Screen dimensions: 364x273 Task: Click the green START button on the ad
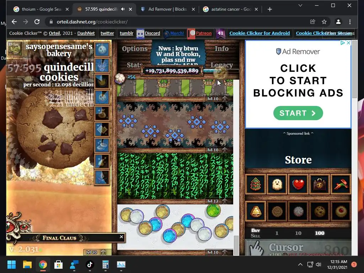[x=298, y=113]
